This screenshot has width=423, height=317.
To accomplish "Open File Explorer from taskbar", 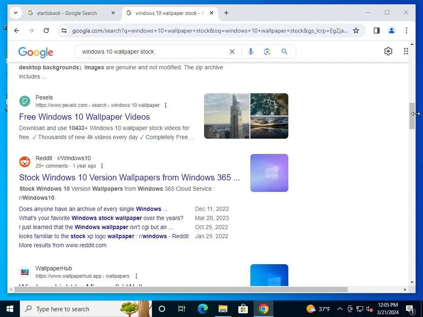I will pyautogui.click(x=223, y=309).
